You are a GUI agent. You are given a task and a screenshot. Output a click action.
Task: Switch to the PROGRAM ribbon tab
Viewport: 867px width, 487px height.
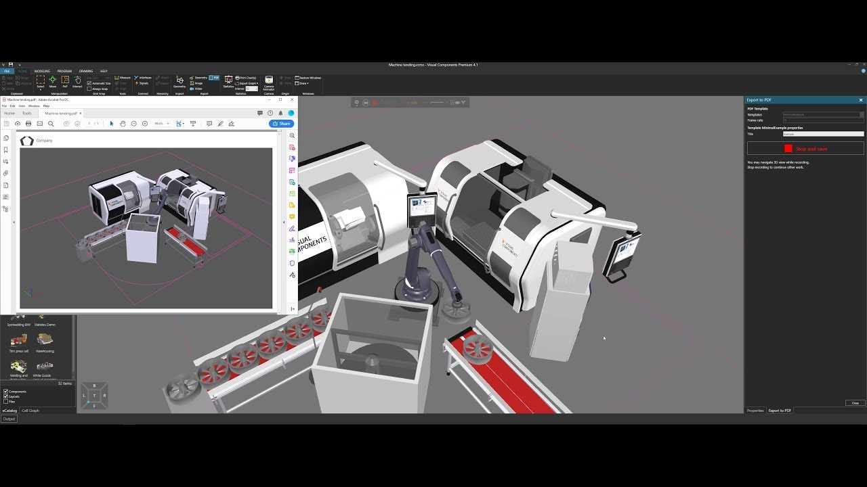click(64, 71)
